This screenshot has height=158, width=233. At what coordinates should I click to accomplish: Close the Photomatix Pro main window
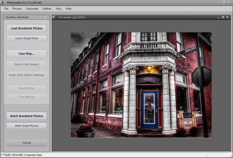coord(229,3)
